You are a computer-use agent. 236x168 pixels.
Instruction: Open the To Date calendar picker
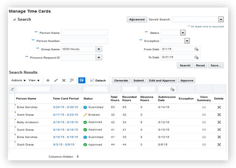coord(197,57)
